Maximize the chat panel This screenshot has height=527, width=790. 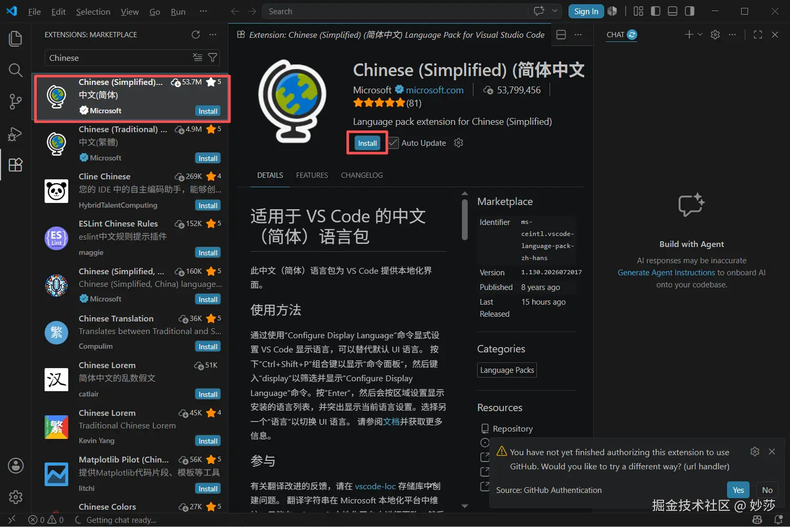tap(758, 35)
